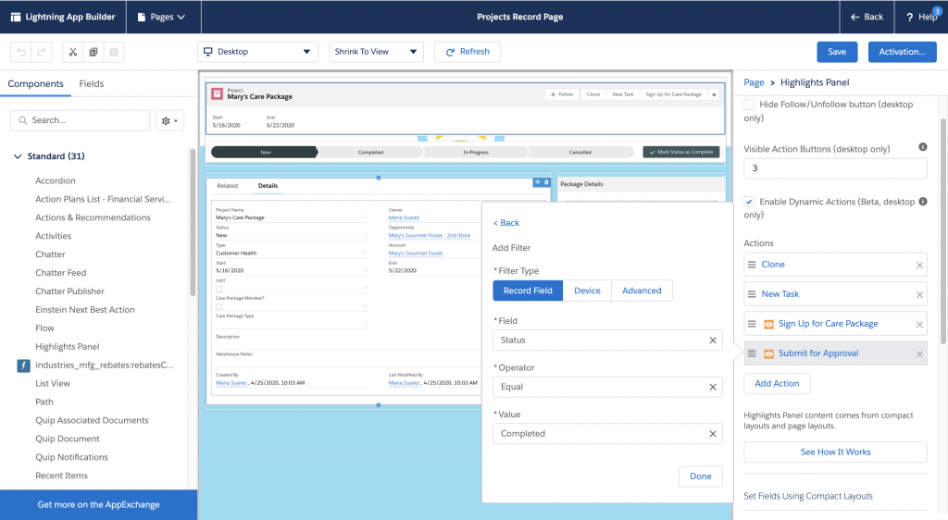Refresh the page canvas
Image resolution: width=948 pixels, height=520 pixels.
pyautogui.click(x=468, y=52)
